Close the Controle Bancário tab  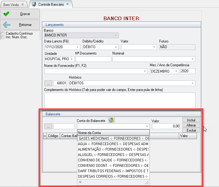(67, 5)
